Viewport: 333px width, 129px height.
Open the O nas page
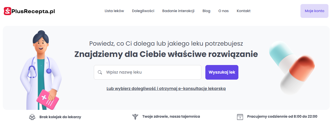pos(224,11)
